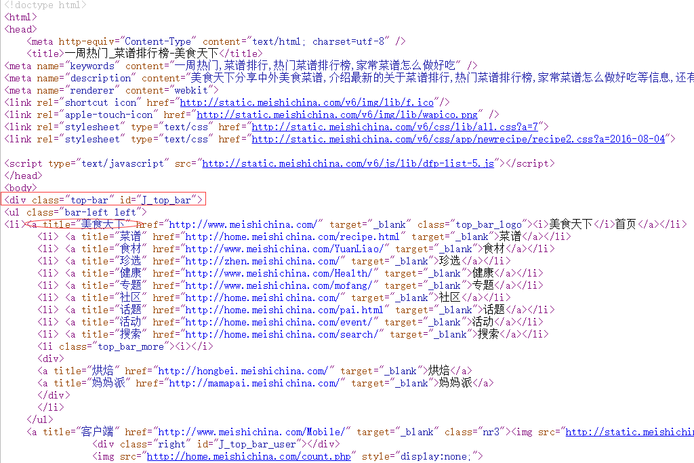Open the count.php image source link

249,456
